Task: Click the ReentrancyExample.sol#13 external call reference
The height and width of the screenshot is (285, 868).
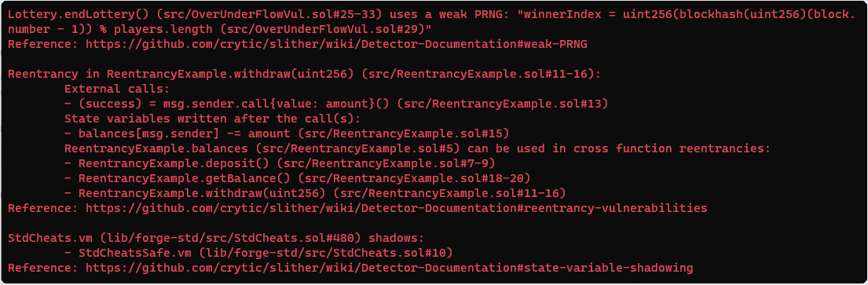Action: click(502, 104)
